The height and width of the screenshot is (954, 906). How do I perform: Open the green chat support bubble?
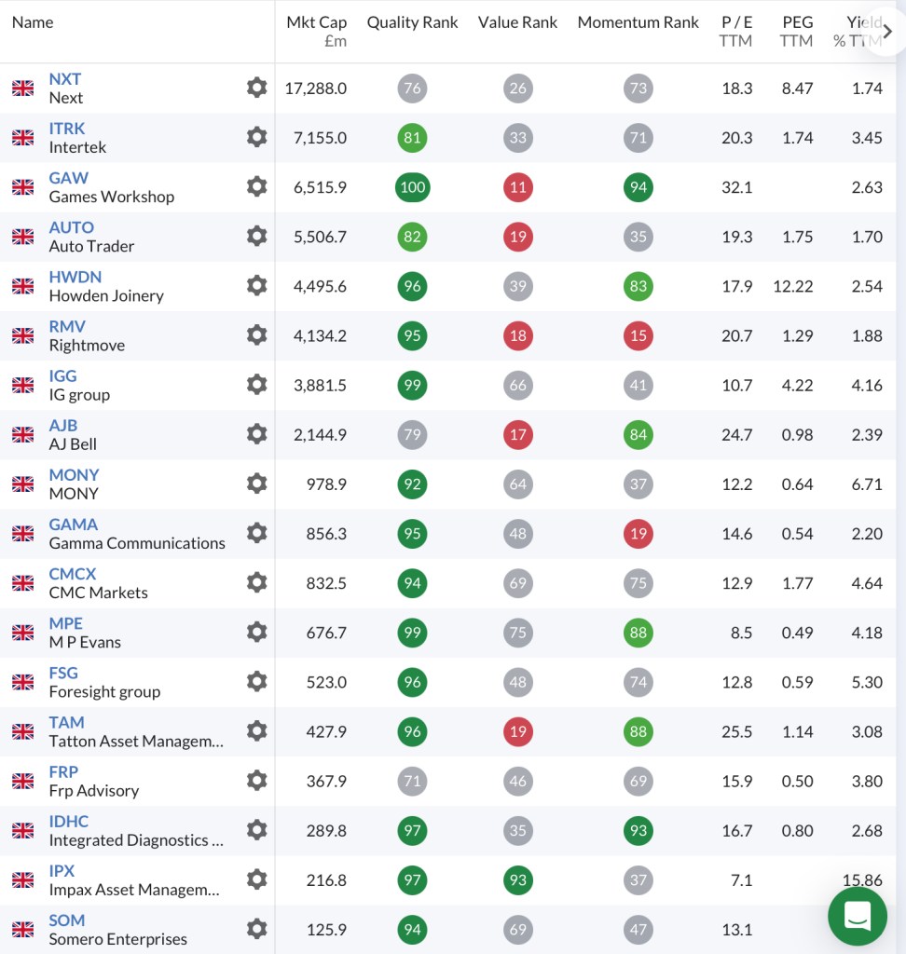coord(857,916)
